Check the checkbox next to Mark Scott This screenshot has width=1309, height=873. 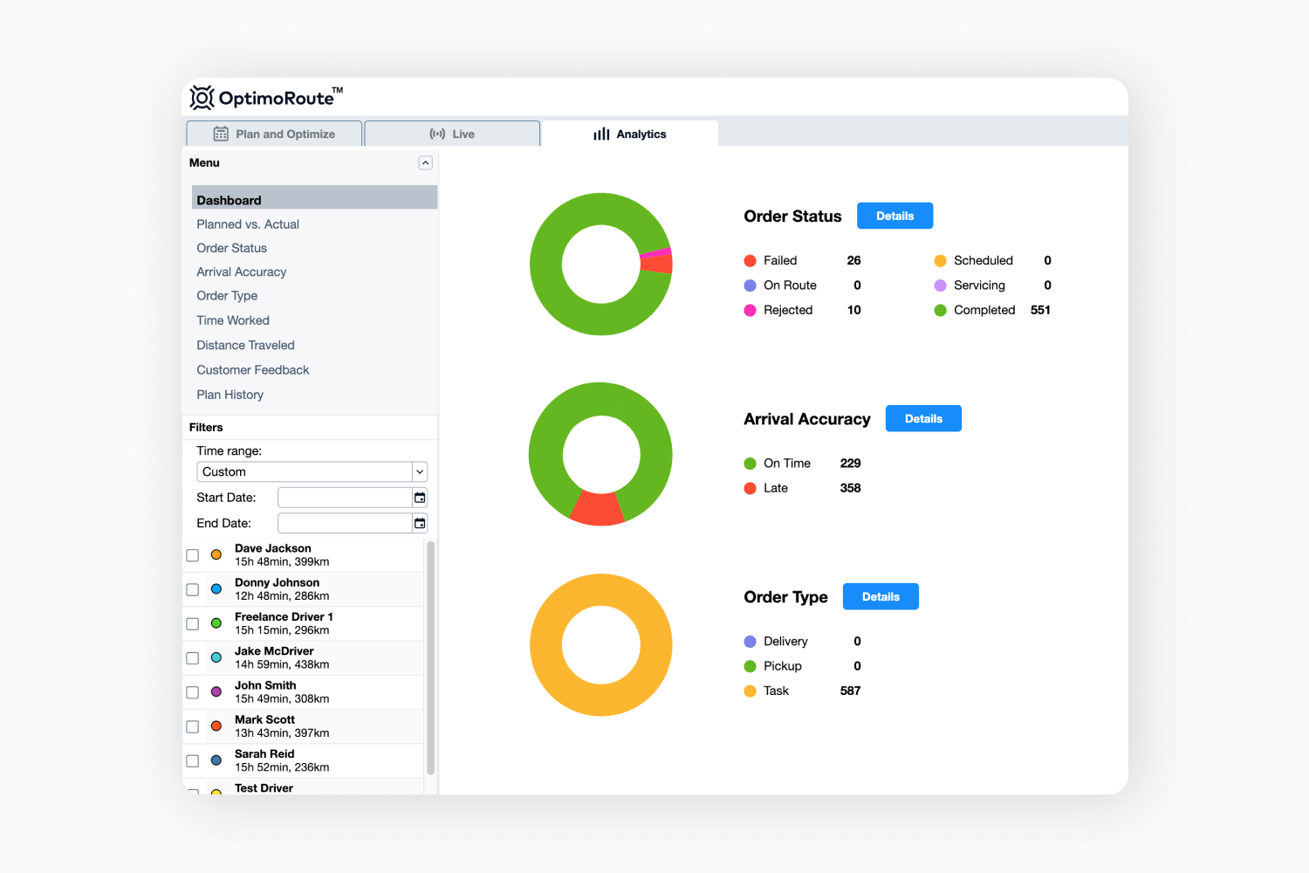click(192, 725)
